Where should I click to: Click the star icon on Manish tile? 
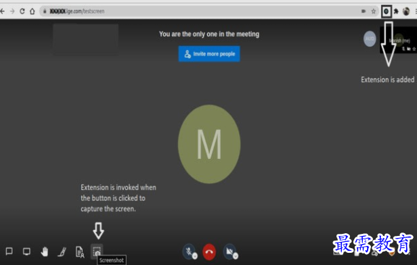pyautogui.click(x=414, y=49)
